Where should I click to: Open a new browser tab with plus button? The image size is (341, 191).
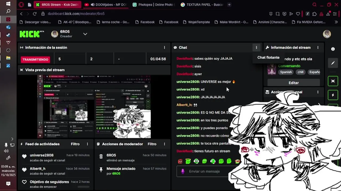229,5
